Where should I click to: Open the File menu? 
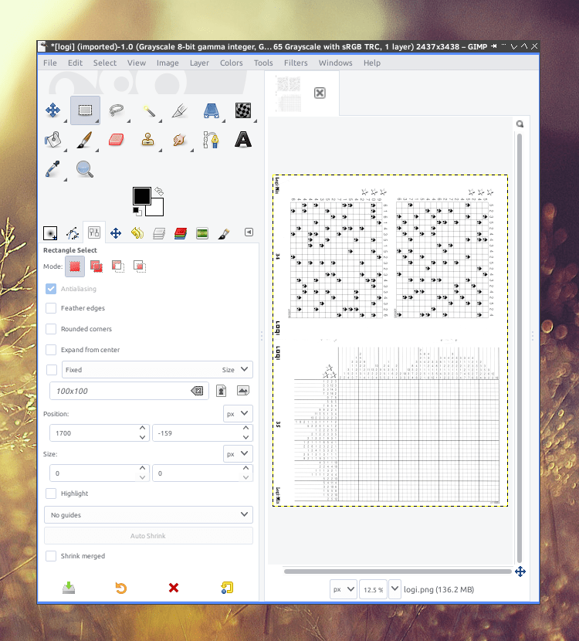[50, 63]
